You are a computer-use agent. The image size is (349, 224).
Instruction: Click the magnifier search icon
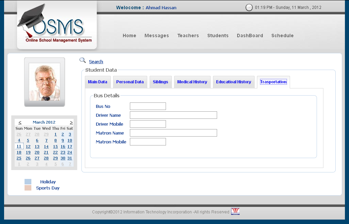(82, 60)
